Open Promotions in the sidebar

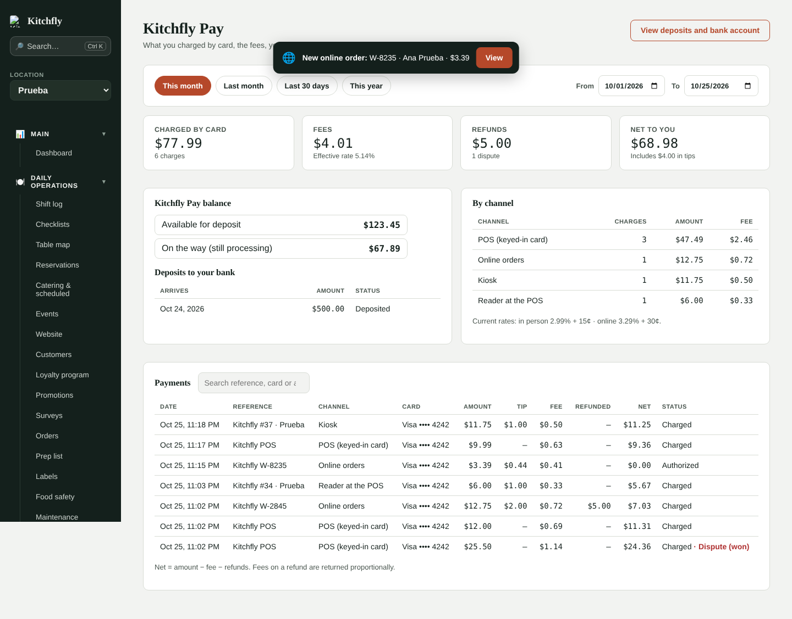point(54,395)
